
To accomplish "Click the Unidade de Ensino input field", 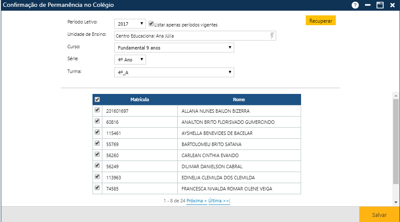I will (191, 36).
